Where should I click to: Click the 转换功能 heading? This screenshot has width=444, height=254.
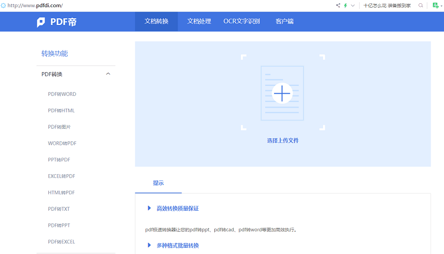coord(54,53)
